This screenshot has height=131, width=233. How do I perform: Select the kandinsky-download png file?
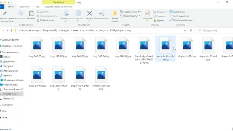coord(144,50)
